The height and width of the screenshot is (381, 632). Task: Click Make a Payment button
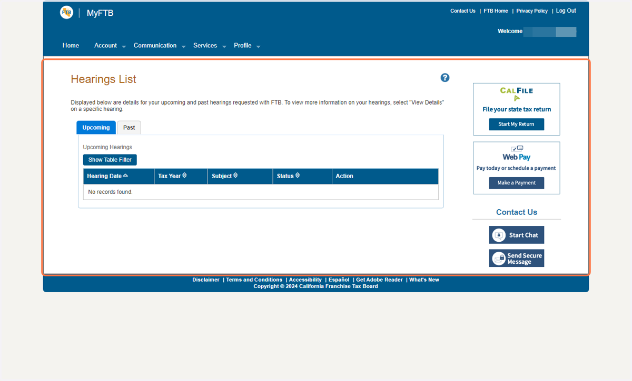coord(517,183)
